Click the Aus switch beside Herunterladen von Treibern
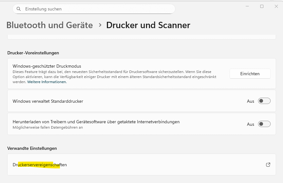Image resolution: width=283 pixels, height=183 pixels. point(264,124)
